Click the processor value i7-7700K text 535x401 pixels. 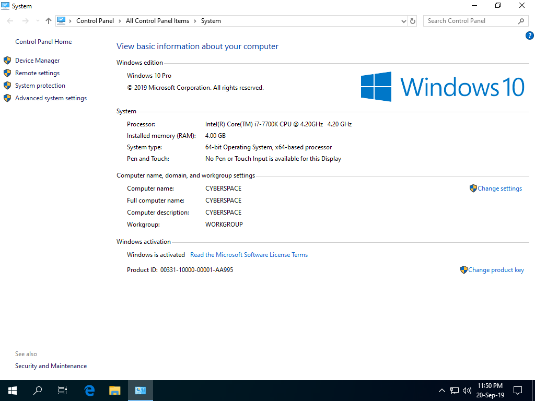pos(278,124)
